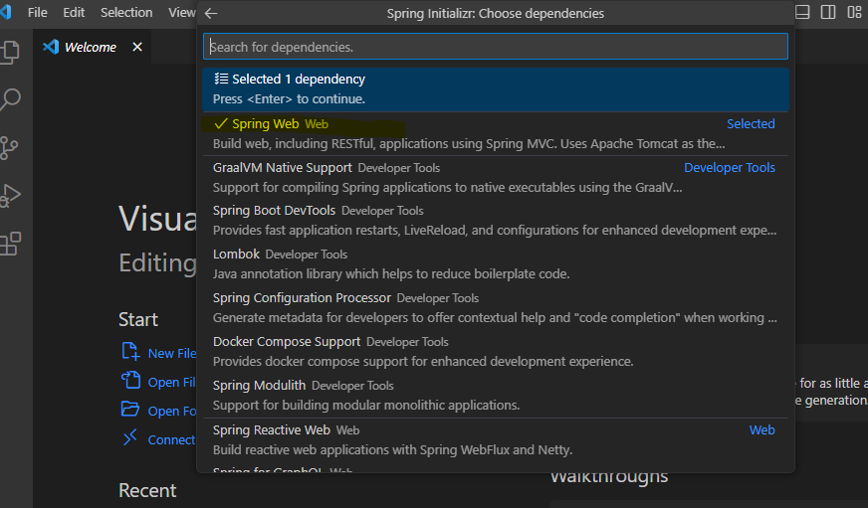The width and height of the screenshot is (868, 508).
Task: Switch to the Welcome tab
Action: click(x=91, y=47)
